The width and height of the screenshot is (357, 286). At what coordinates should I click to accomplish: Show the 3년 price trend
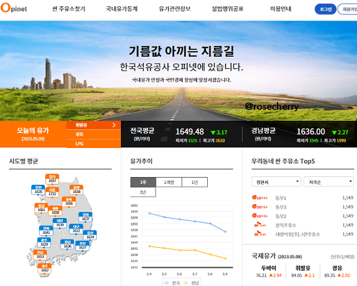pos(143,192)
